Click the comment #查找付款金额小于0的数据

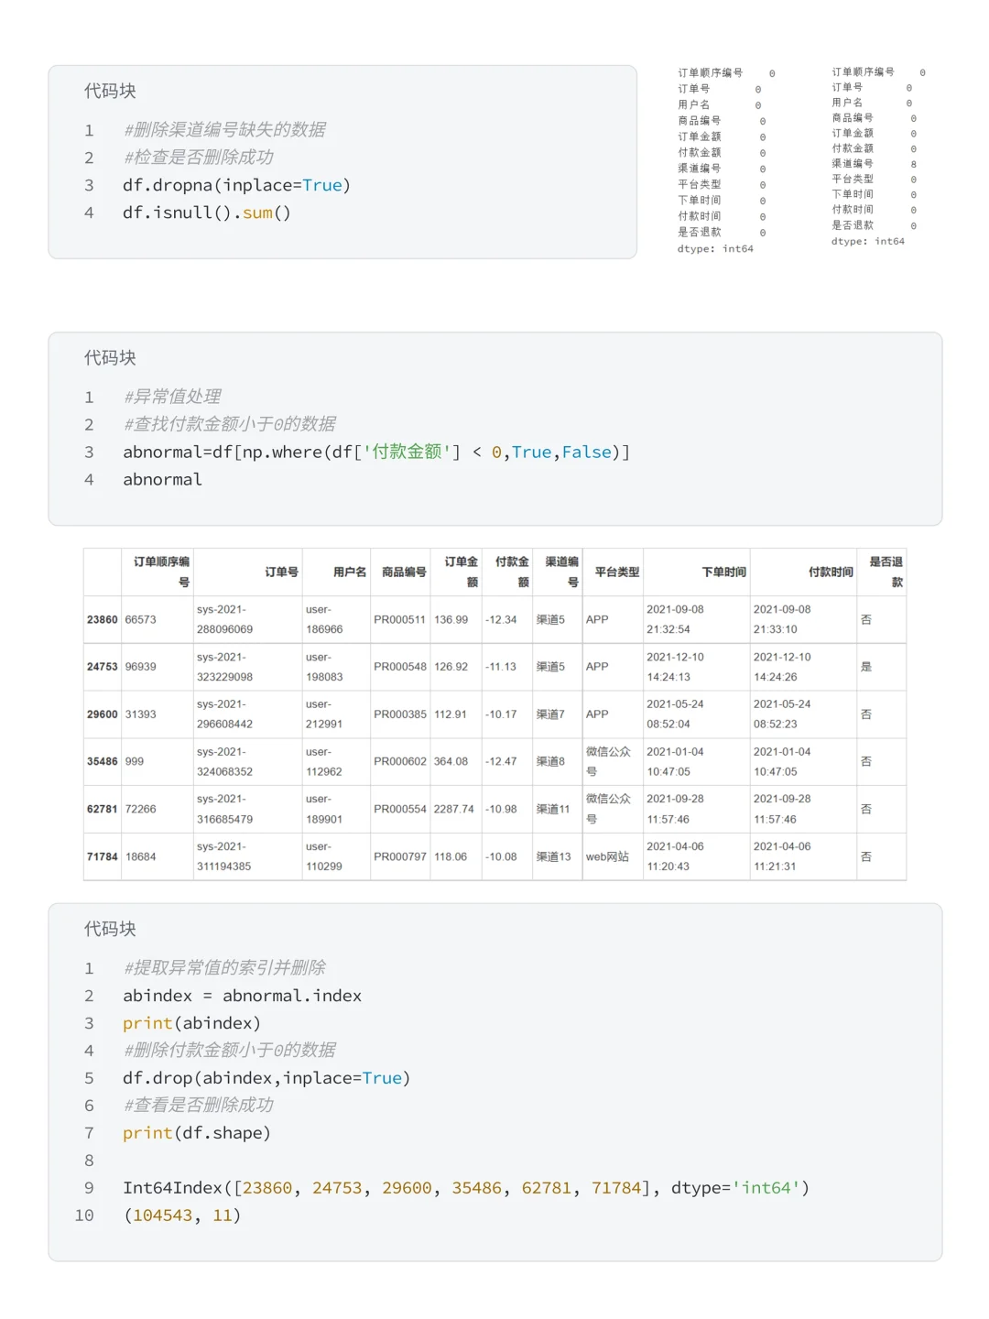click(230, 425)
